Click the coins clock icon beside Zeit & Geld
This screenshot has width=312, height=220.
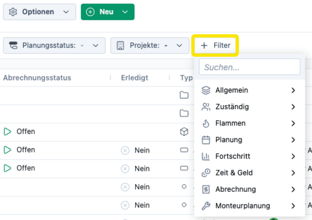206,173
